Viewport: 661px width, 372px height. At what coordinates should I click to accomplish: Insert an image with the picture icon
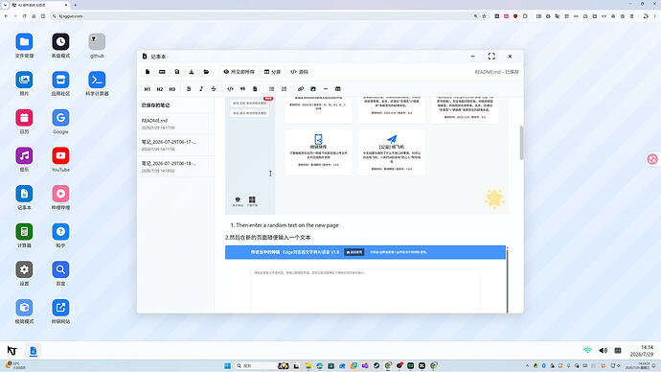click(313, 89)
